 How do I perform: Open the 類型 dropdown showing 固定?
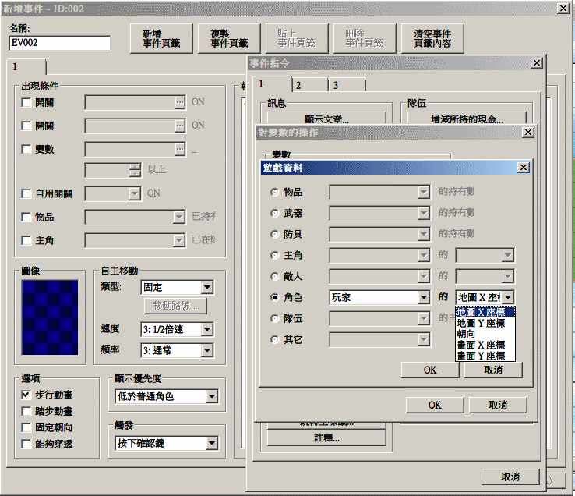177,287
